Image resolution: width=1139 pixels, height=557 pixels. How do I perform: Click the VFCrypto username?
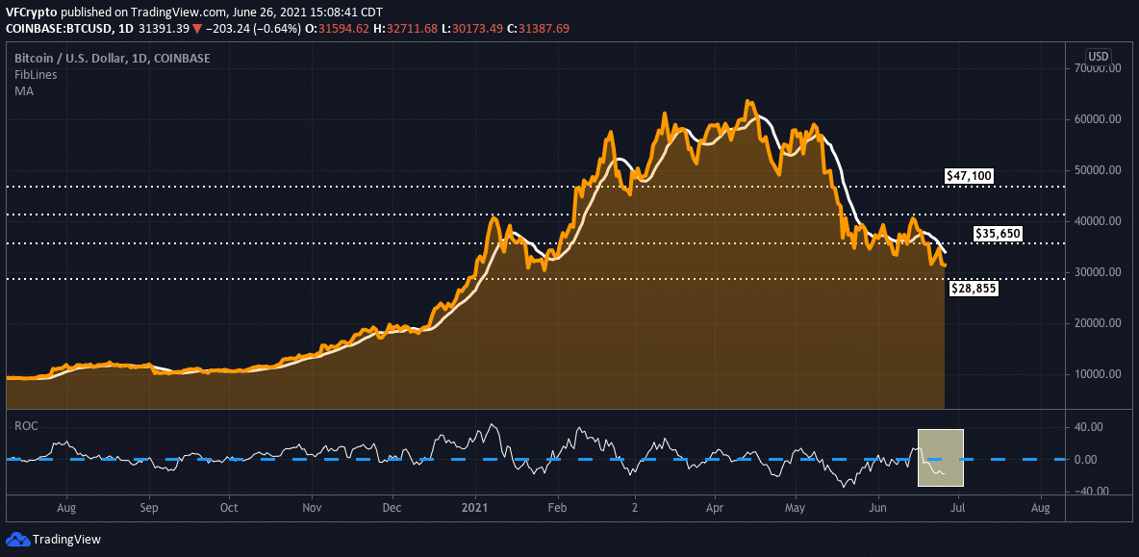pyautogui.click(x=30, y=12)
